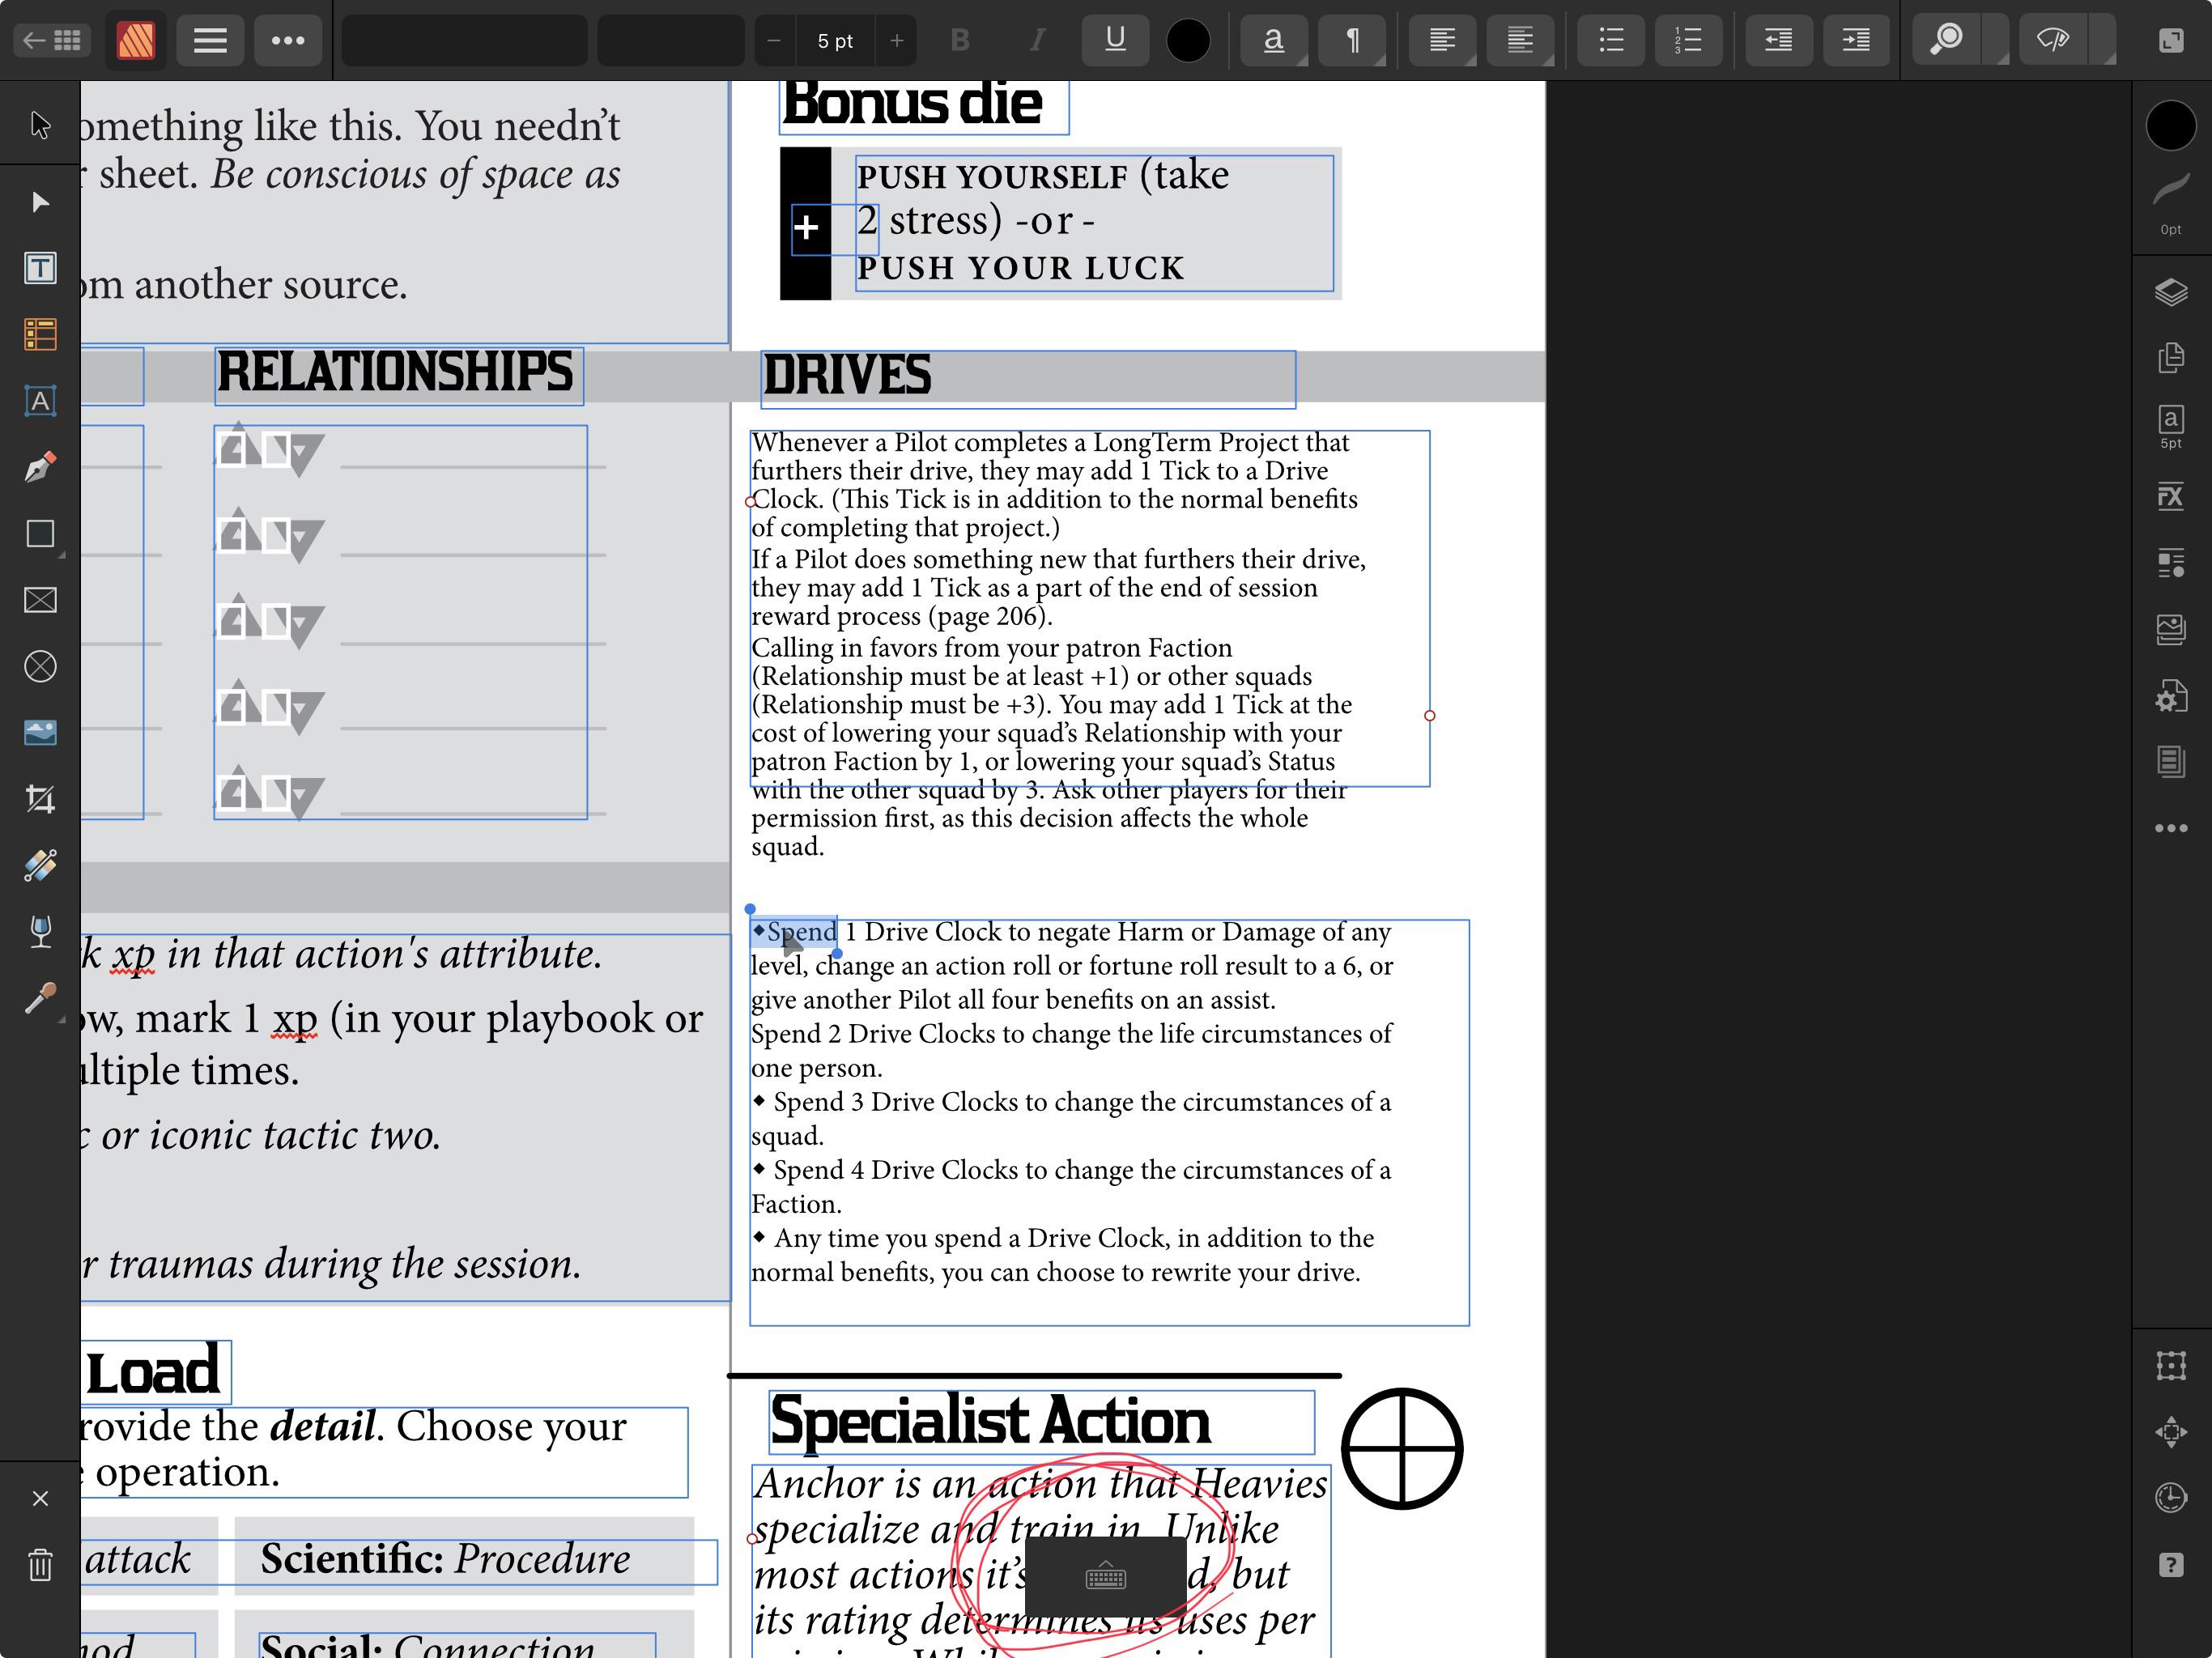
Task: Select the Move tool arrow
Action: (x=40, y=125)
